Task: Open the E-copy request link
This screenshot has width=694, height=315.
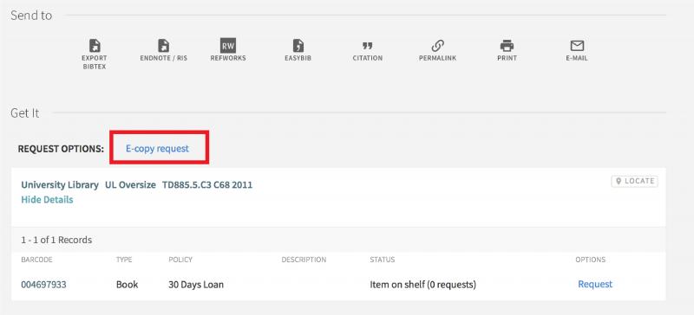Action: [157, 149]
